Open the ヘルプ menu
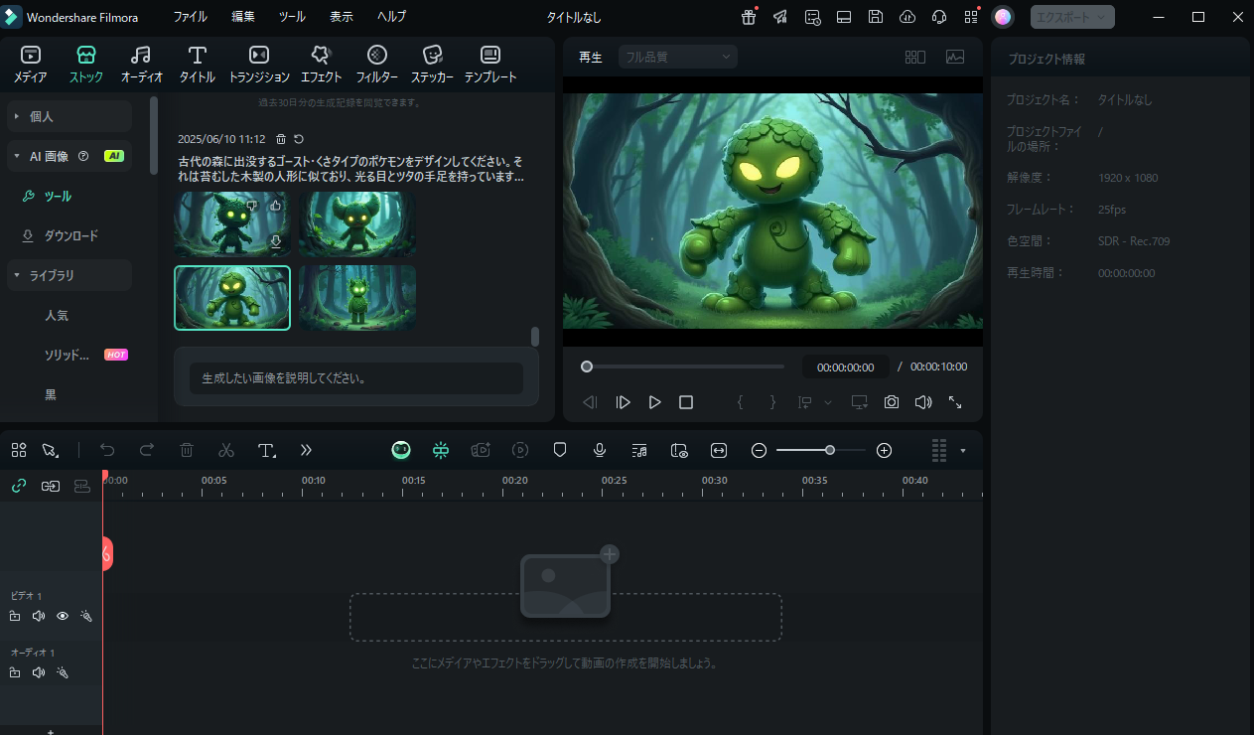Image resolution: width=1254 pixels, height=735 pixels. pyautogui.click(x=392, y=17)
